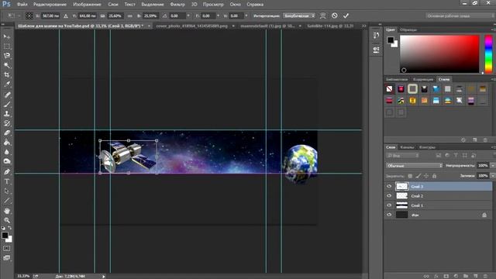Toggle lock image pixels brush icon
This screenshot has width=496, height=279.
[418, 176]
